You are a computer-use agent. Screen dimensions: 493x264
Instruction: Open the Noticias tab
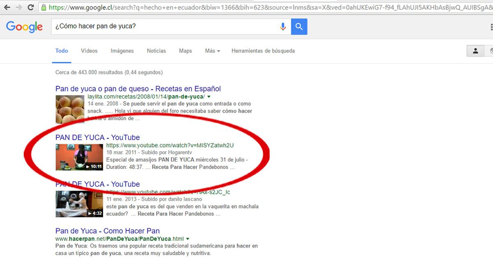157,51
